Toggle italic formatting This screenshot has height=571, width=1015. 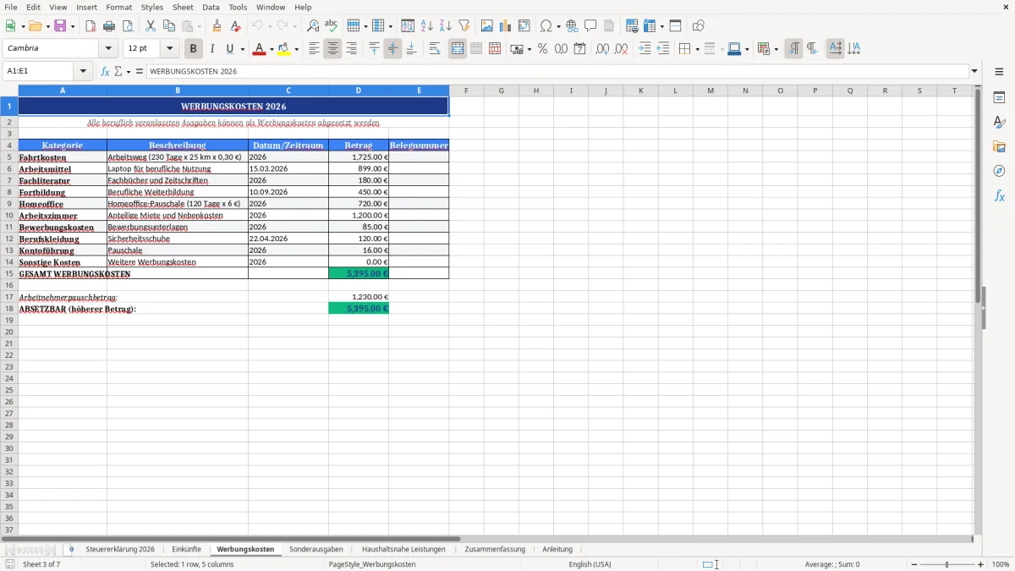pos(212,48)
